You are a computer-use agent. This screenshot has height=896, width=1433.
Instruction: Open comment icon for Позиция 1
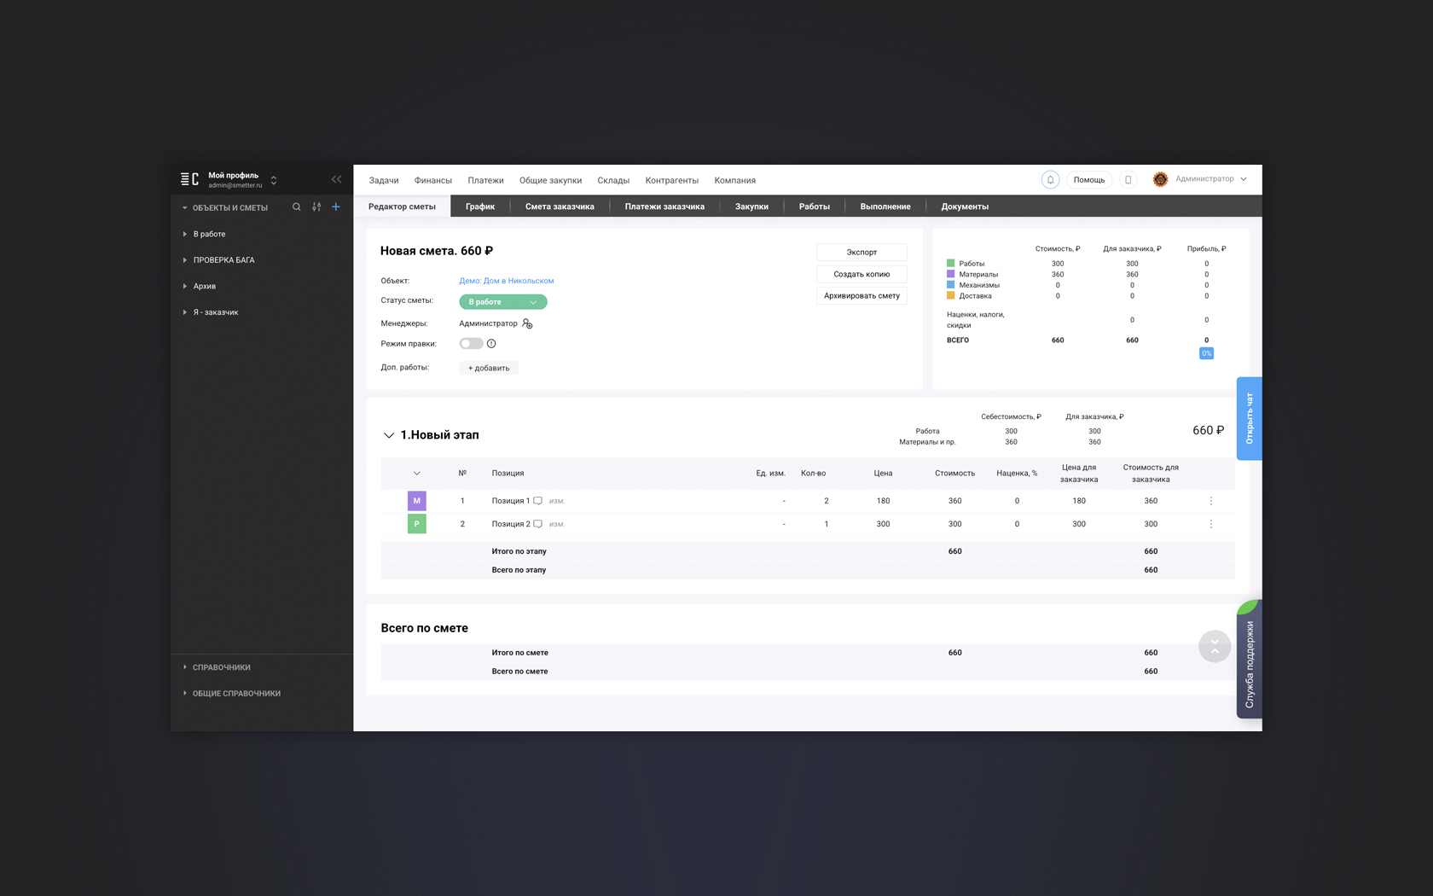tap(537, 501)
